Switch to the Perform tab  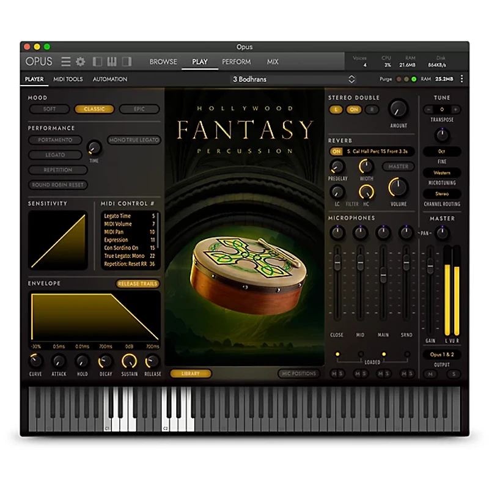tap(236, 62)
